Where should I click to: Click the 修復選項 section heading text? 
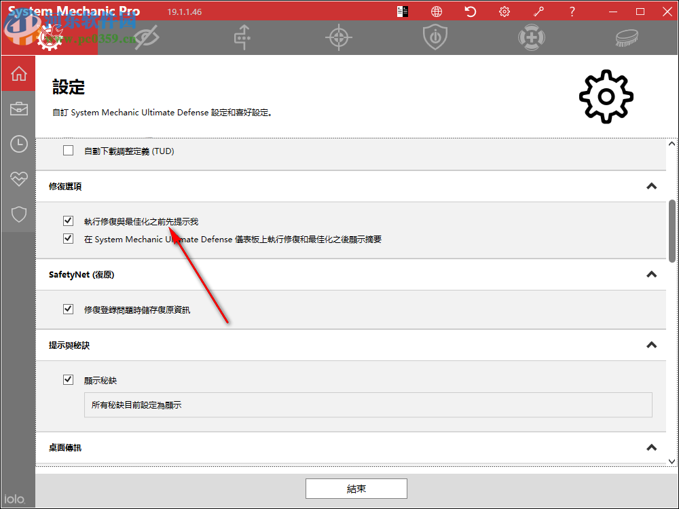[65, 187]
